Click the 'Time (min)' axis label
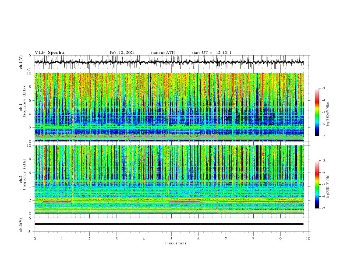 coord(175,243)
